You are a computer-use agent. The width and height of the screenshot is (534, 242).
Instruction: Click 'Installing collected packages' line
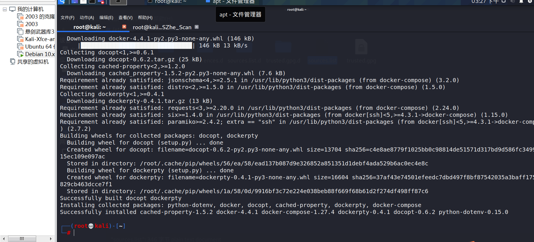(241, 205)
